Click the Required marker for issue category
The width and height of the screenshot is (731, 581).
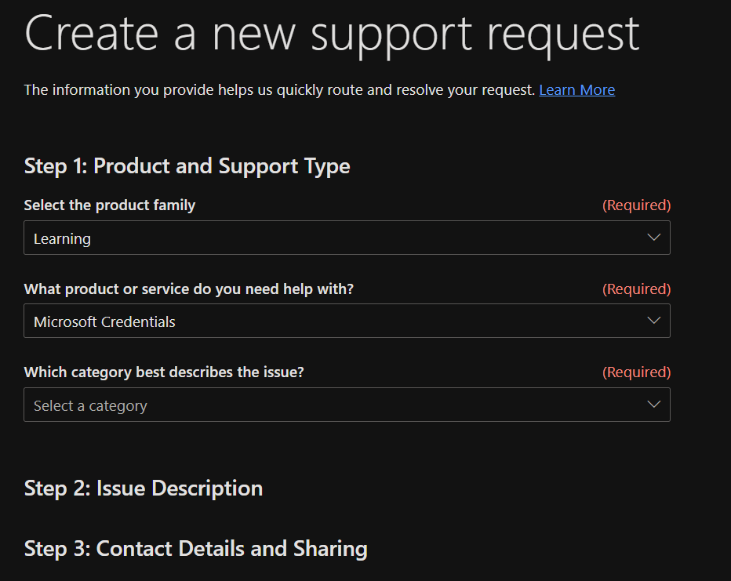636,372
